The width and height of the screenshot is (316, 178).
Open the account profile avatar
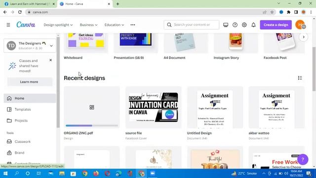point(300,25)
